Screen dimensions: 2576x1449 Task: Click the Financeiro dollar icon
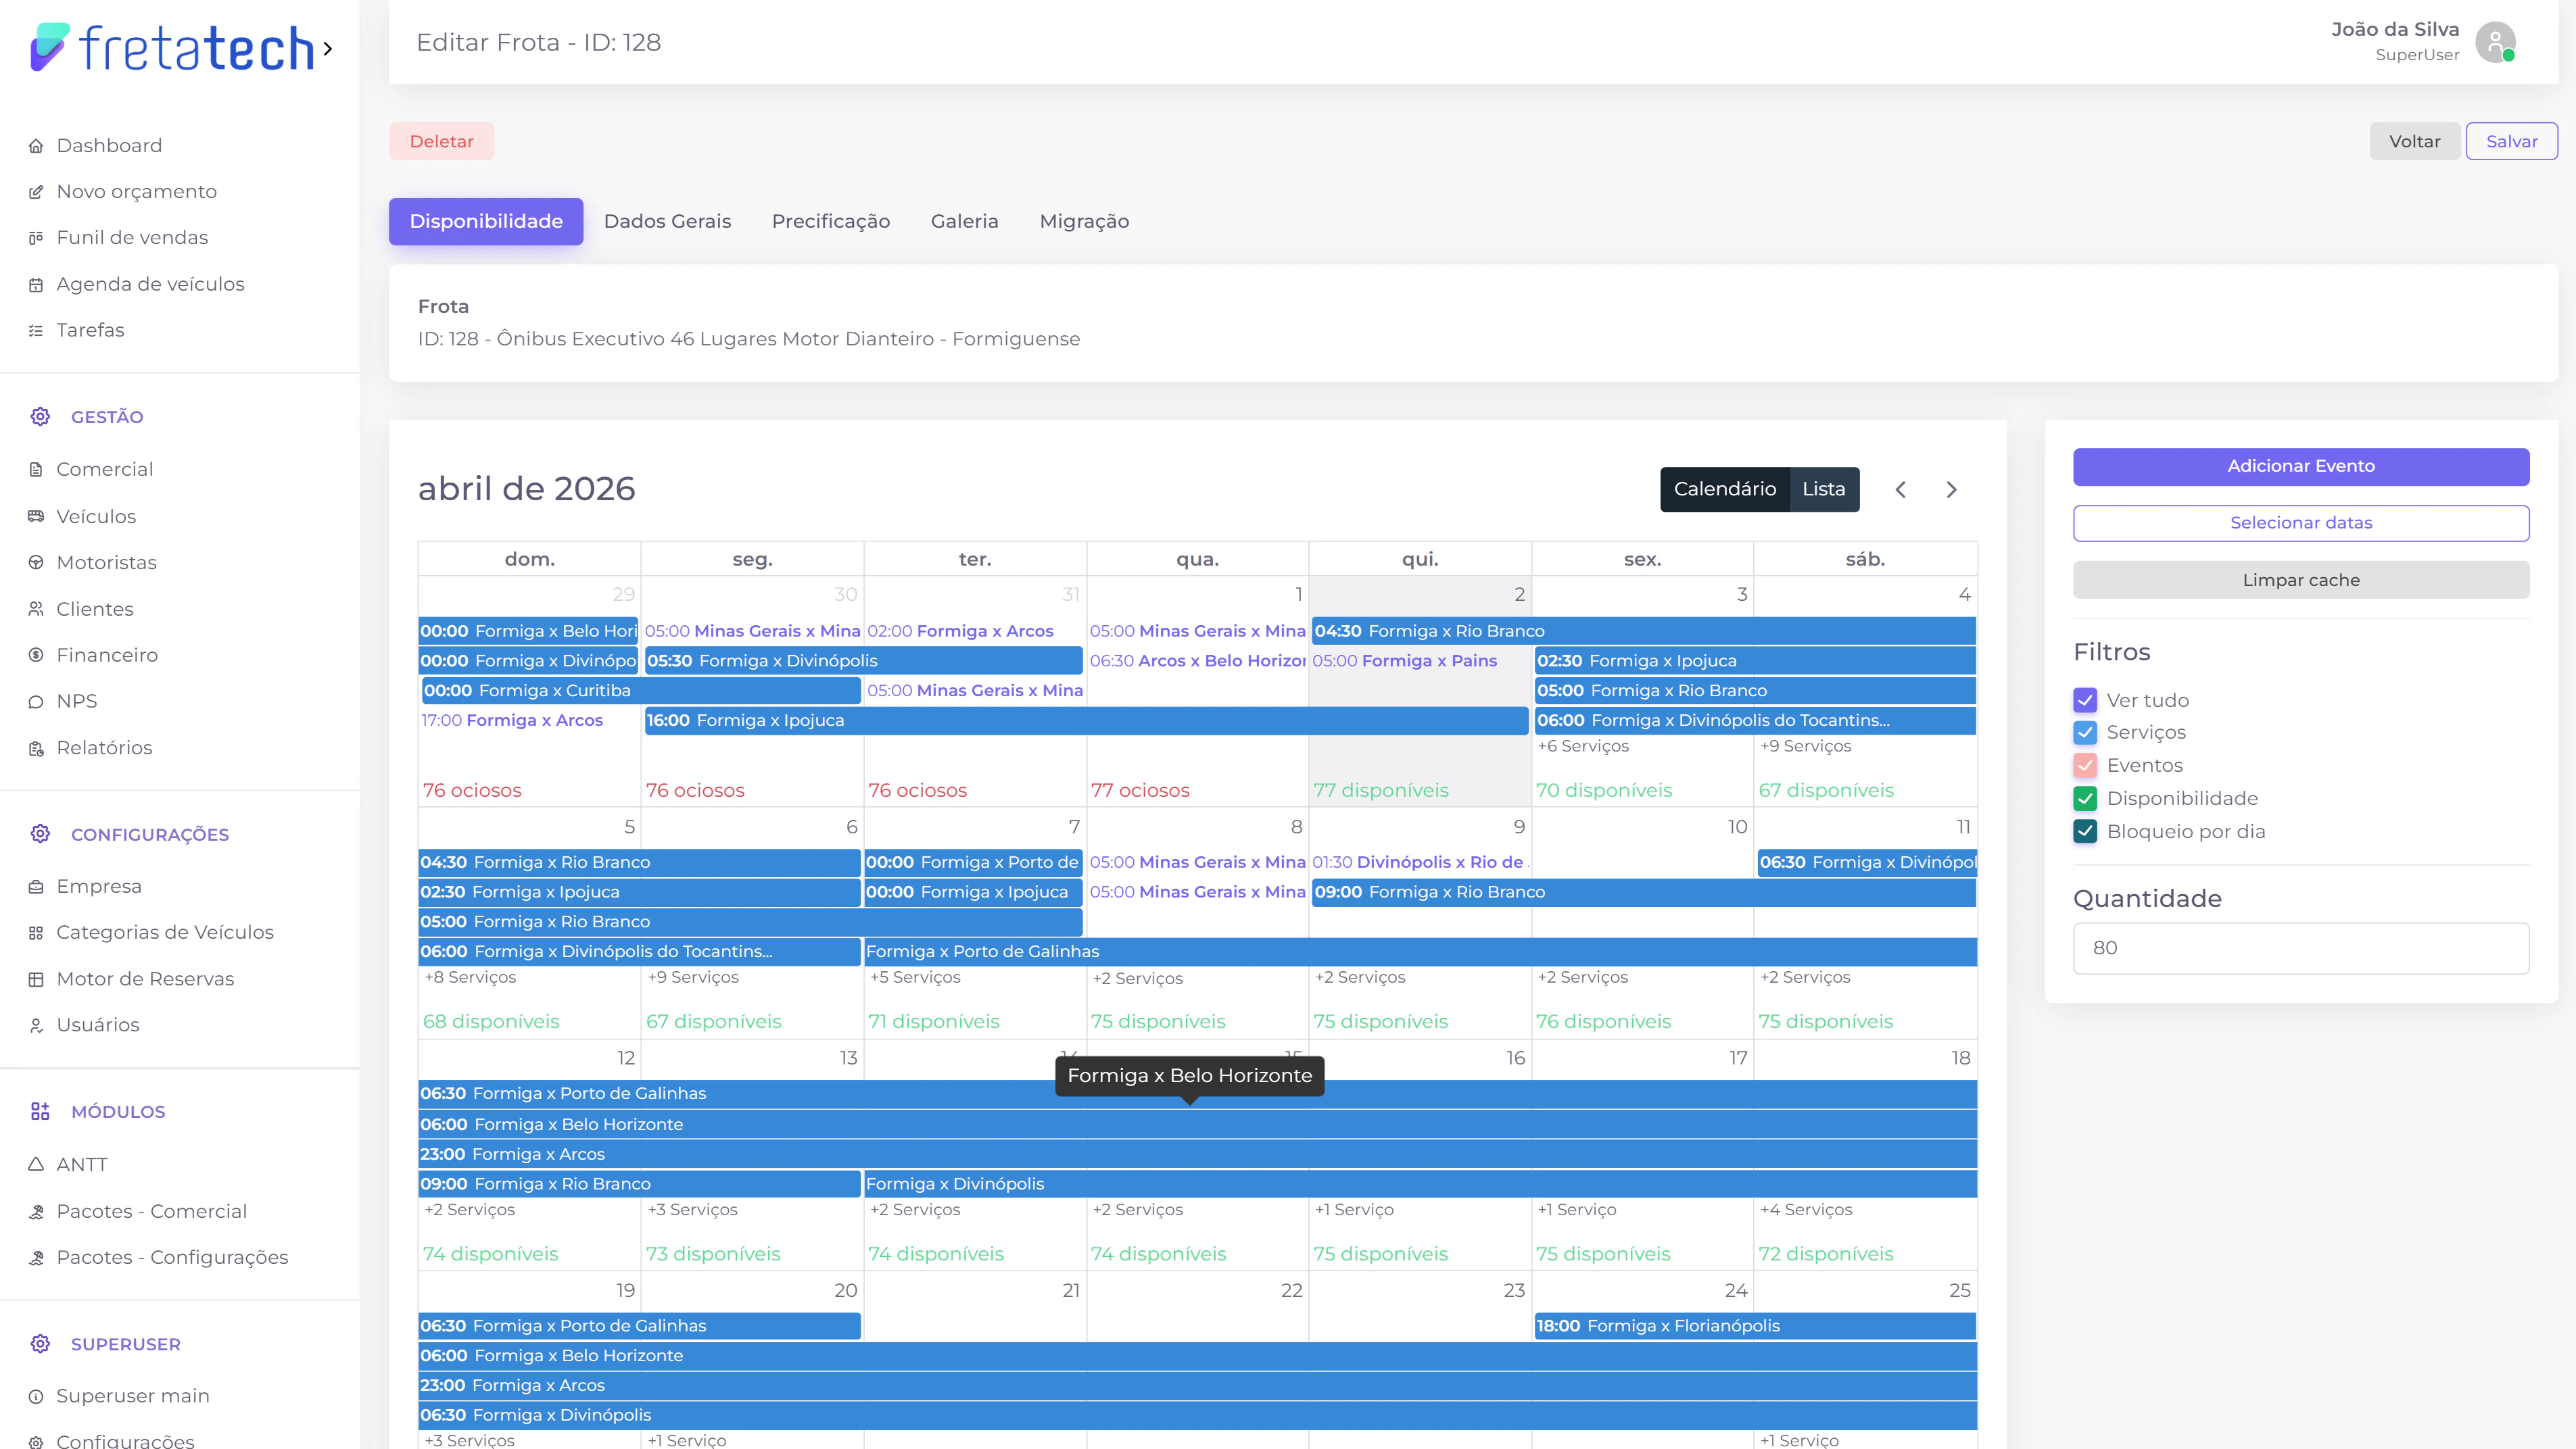click(36, 656)
